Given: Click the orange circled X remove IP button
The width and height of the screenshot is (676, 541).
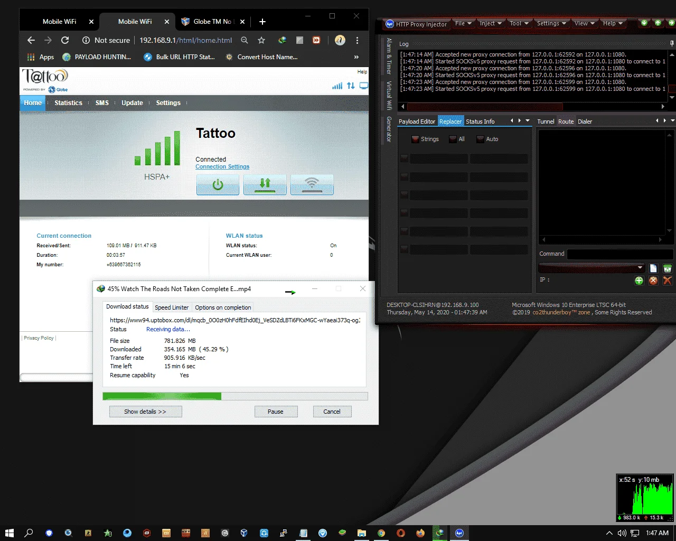Looking at the screenshot, I should [653, 281].
